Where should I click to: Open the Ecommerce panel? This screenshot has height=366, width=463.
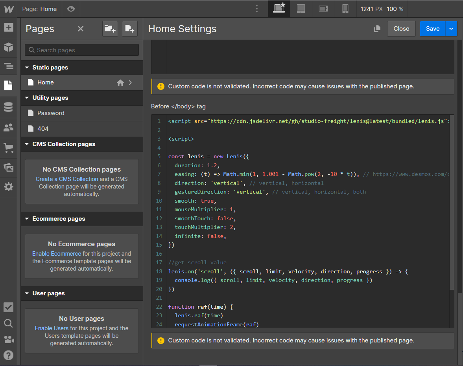(8, 148)
